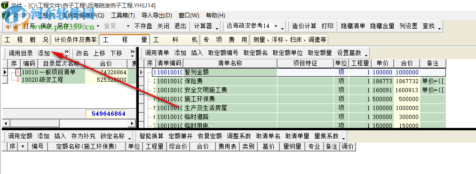The width and height of the screenshot is (476, 174).
Task: Click 取定额编号
Action: click(x=223, y=53)
